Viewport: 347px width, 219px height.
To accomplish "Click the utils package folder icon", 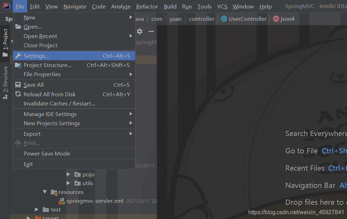I will pyautogui.click(x=77, y=183).
